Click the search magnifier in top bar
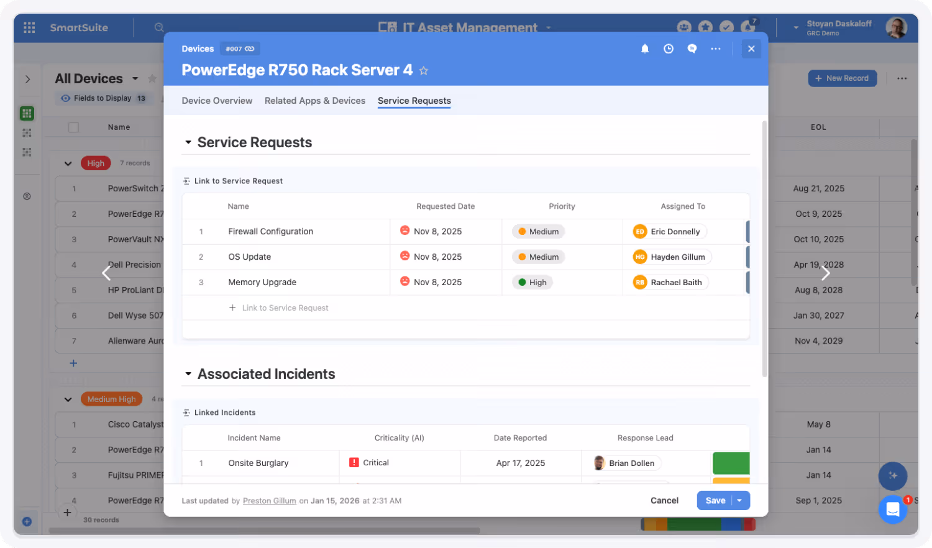Screen dimensions: 932x548 tap(159, 27)
